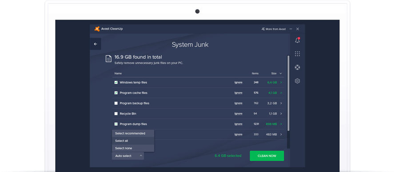
Task: Click More from Avast
Action: [x=274, y=29]
